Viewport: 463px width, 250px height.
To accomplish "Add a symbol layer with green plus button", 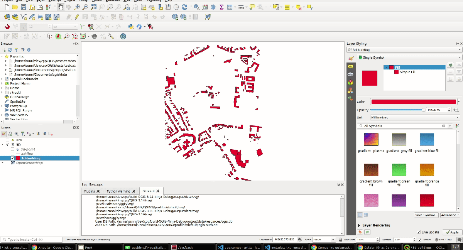I will tap(450, 65).
